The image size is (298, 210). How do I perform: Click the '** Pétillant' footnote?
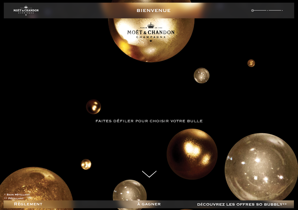point(14,198)
